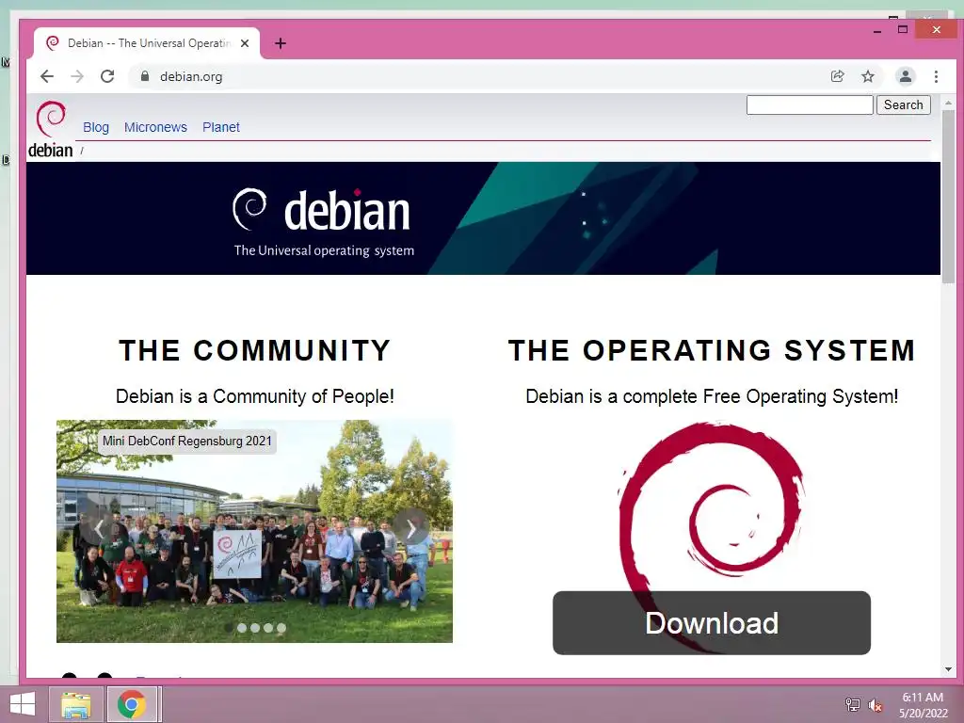
Task: Select the Debian -- The Universal Operating tab
Action: point(148,43)
